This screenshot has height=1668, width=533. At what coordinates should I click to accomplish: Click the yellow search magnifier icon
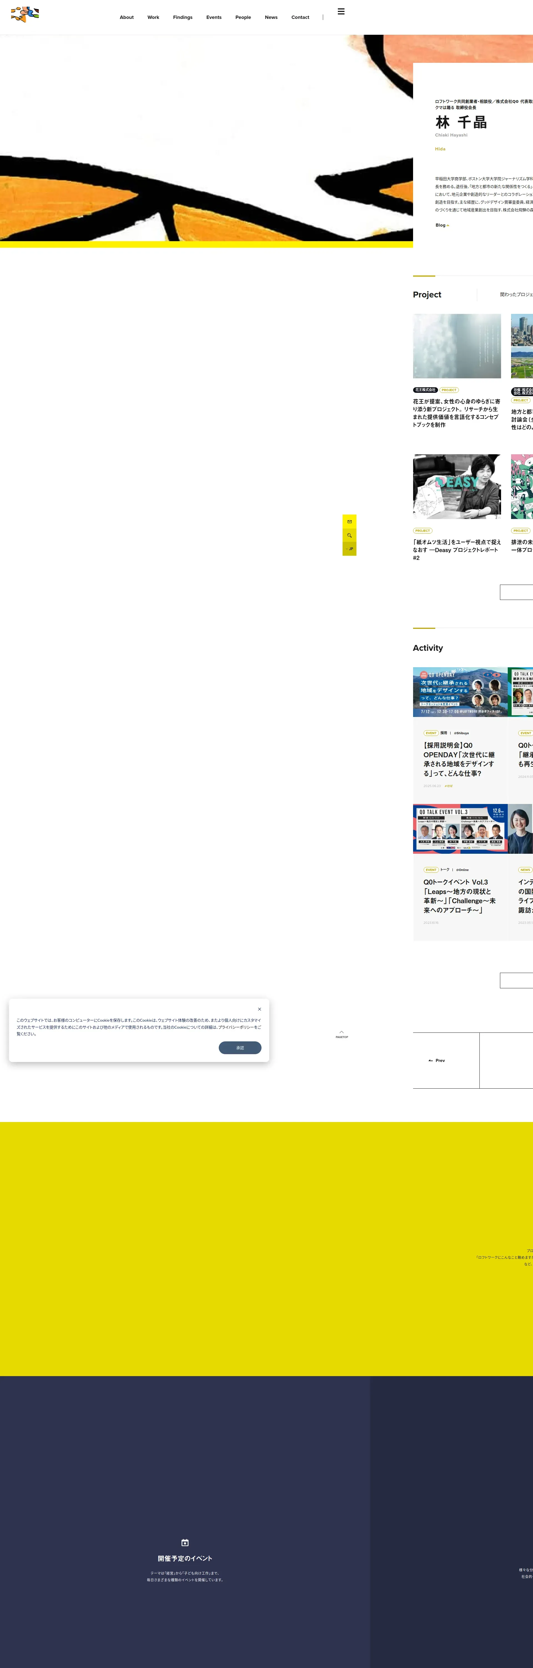349,535
